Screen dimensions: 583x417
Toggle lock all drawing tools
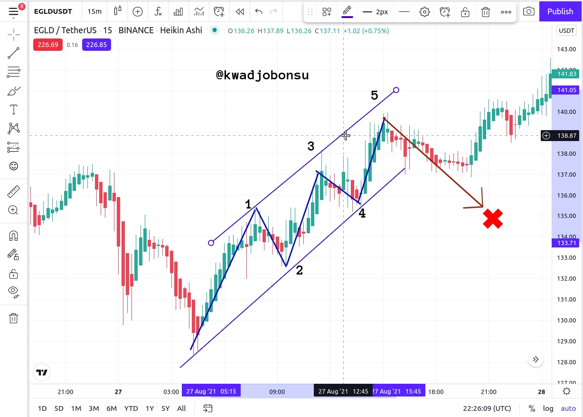(x=14, y=274)
